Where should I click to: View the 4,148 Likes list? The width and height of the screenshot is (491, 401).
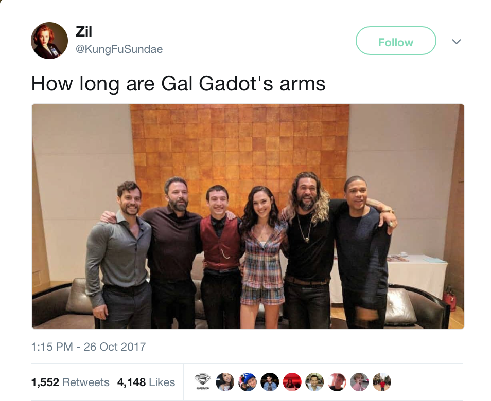[x=146, y=382]
